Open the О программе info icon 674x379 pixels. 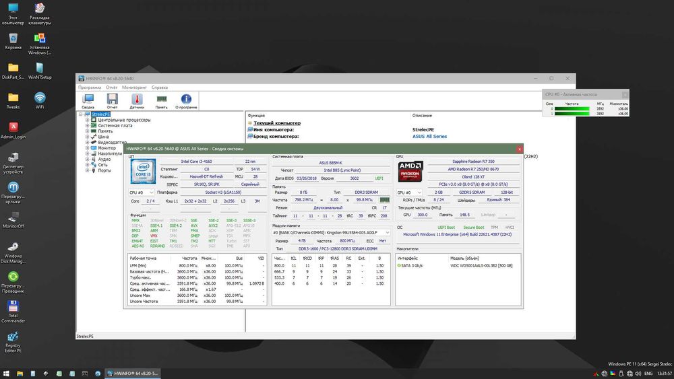186,101
